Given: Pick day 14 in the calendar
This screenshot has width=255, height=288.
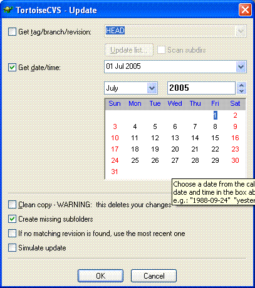Looking at the screenshot, I should pos(195,138).
